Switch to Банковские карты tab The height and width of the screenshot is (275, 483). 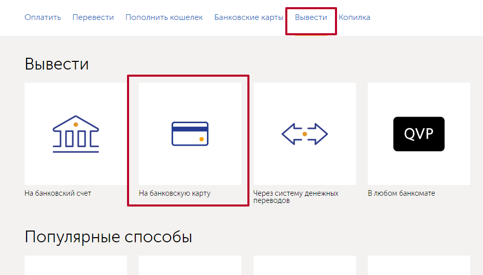click(x=248, y=17)
